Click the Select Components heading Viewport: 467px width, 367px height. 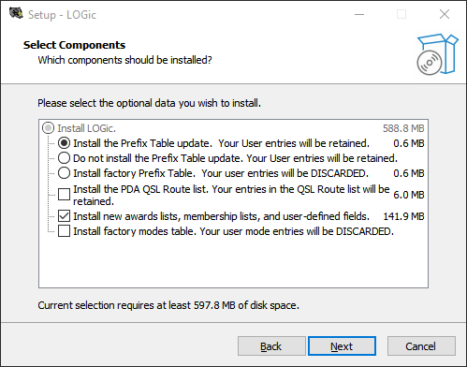[74, 45]
